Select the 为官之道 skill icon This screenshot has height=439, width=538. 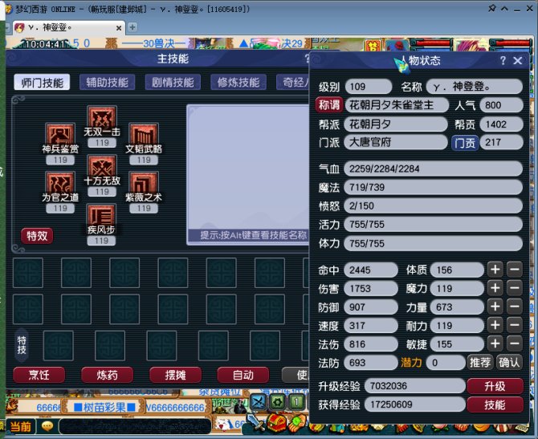[60, 183]
